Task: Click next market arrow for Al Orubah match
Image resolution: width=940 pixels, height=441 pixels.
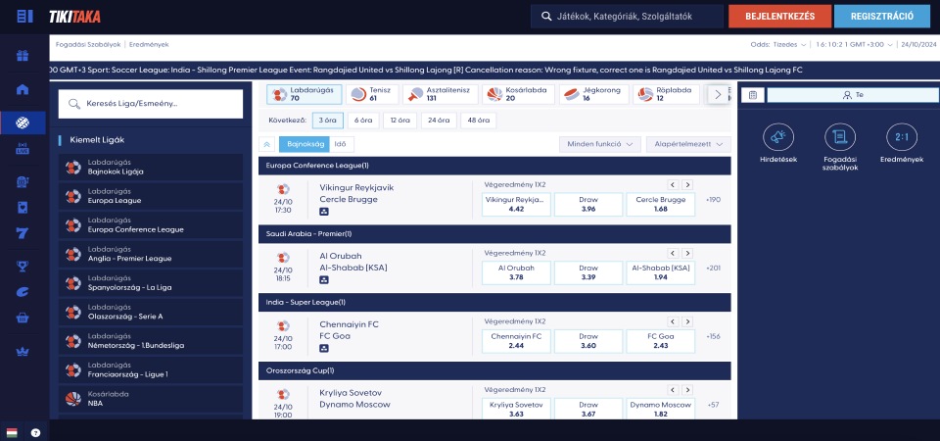Action: coord(687,253)
